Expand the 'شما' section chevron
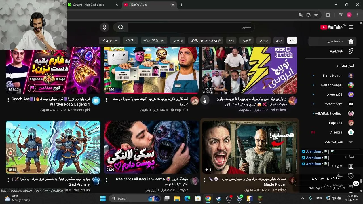The width and height of the screenshot is (363, 204). [345, 157]
